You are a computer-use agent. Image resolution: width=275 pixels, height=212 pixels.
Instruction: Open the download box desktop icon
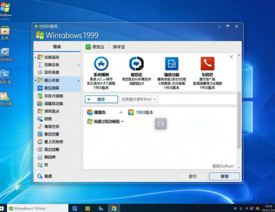[5, 33]
